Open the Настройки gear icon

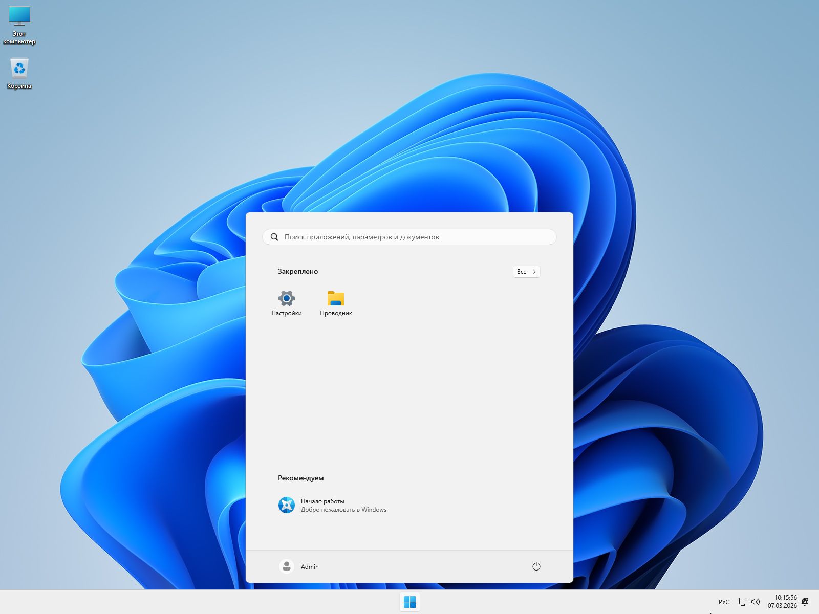click(286, 298)
